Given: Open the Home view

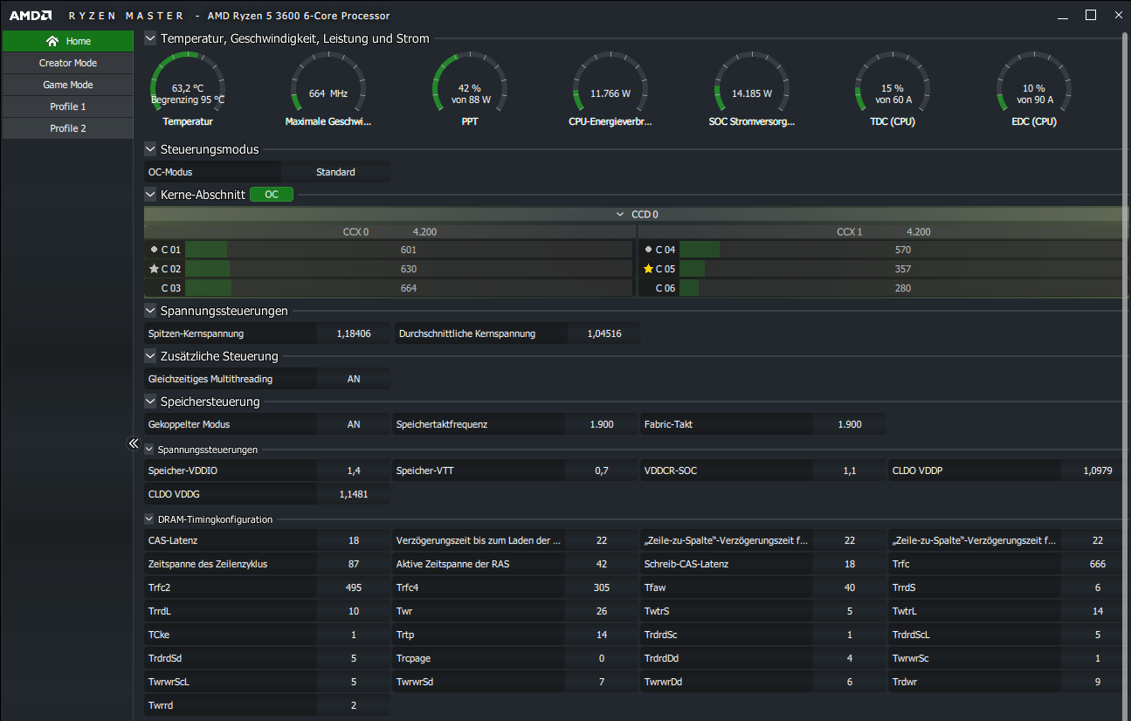Looking at the screenshot, I should (x=67, y=41).
